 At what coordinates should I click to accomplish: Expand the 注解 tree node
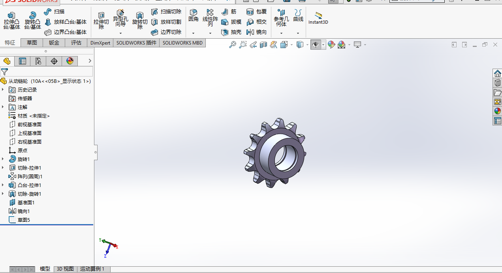click(3, 107)
